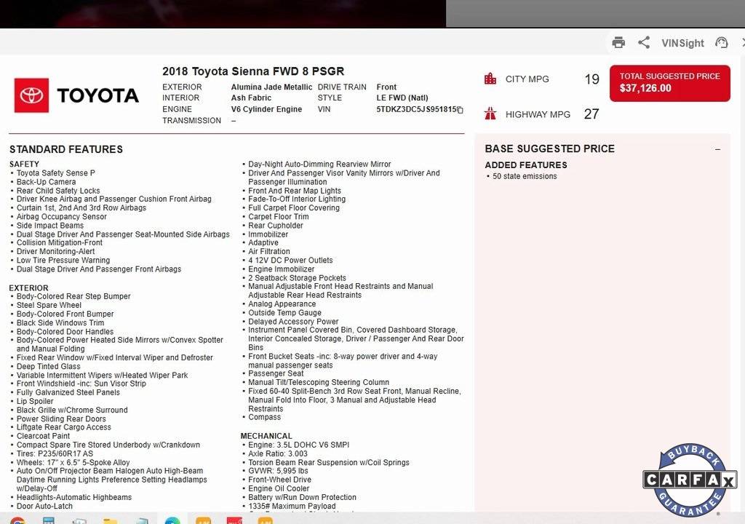745x524 pixels.
Task: Open the share icon
Action: coord(644,42)
